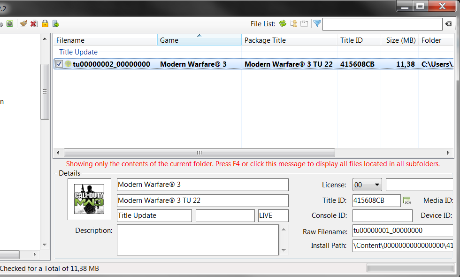The image size is (460, 277).
Task: Uncheck the tu00000002_00000000 file checkbox
Action: point(59,64)
